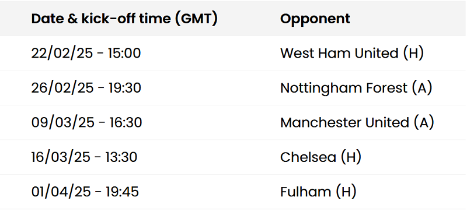
Task: Click Fulham (H) opponent
Action: (318, 192)
